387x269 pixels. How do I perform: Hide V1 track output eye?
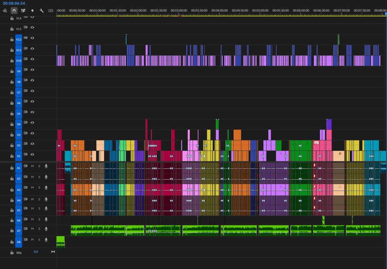pos(33,154)
